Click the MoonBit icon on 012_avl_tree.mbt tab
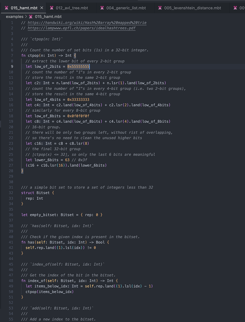Image resolution: width=245 pixels, height=322 pixels. (52, 8)
